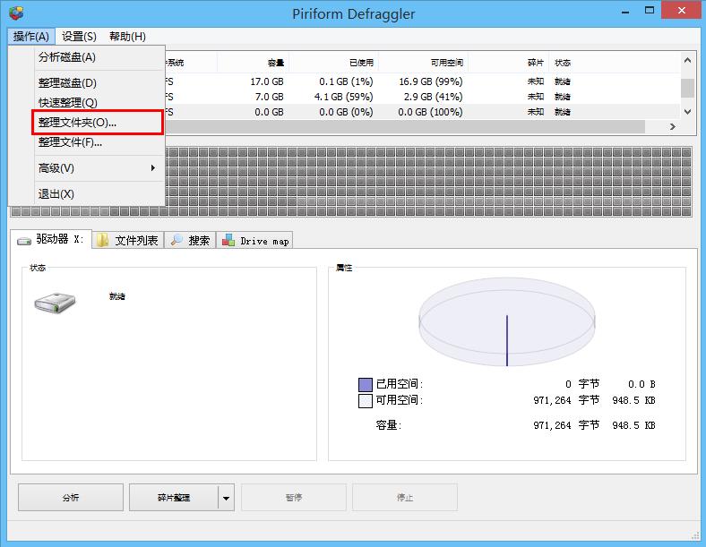Click the folder icon on 文件列表 tab

[x=103, y=240]
